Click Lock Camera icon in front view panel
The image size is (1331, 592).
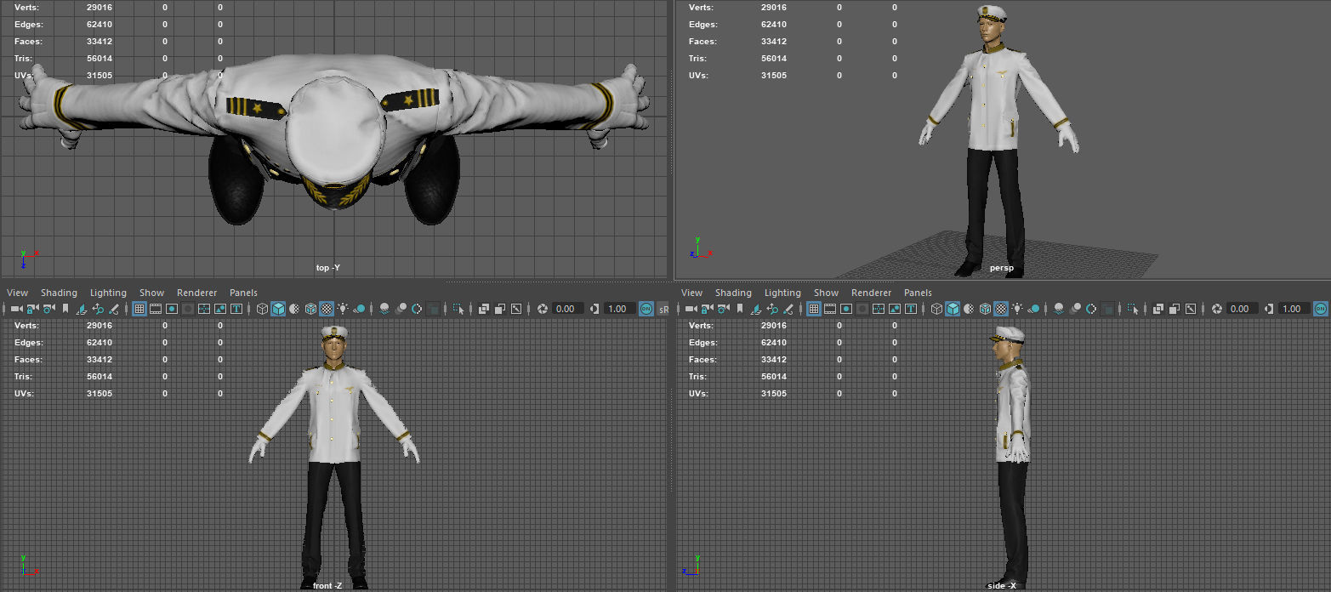[x=32, y=309]
